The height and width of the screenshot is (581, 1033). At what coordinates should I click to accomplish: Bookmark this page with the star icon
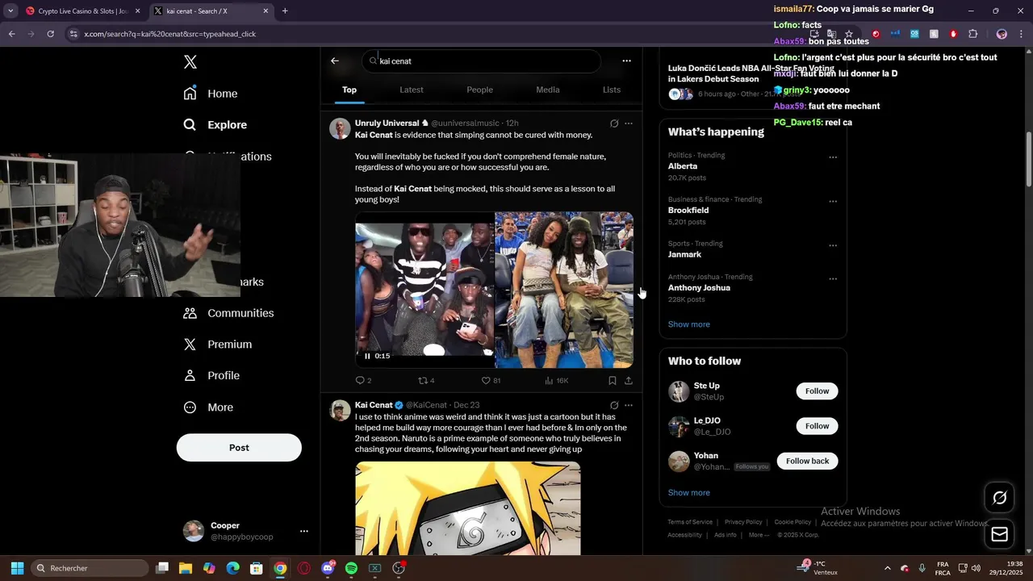[848, 34]
